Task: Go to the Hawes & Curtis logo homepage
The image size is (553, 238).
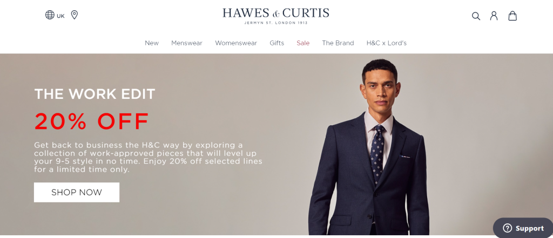Action: pyautogui.click(x=276, y=16)
